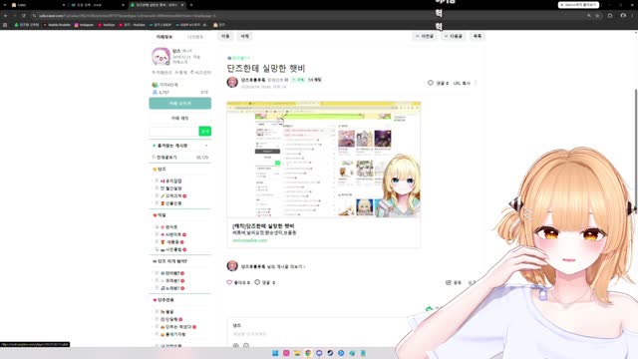Open Steam from the taskbar
This screenshot has height=359, width=638.
tap(330, 353)
